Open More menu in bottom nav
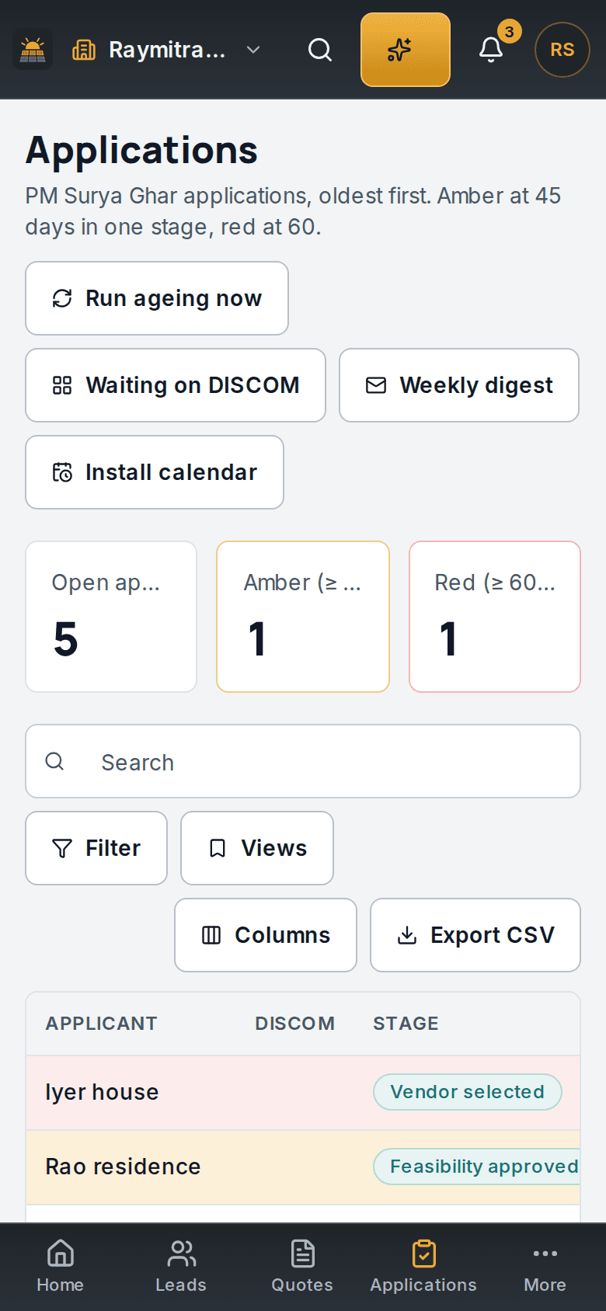606x1311 pixels. click(545, 1268)
